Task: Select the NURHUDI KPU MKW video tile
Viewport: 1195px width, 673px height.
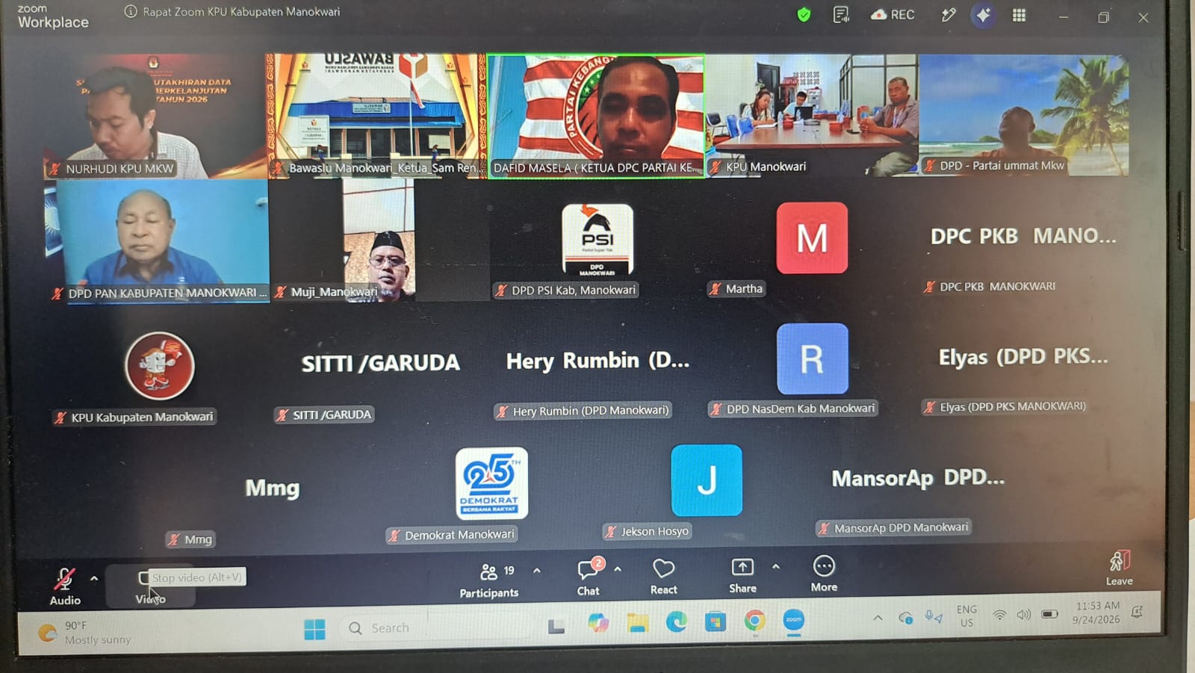Action: coord(155,116)
